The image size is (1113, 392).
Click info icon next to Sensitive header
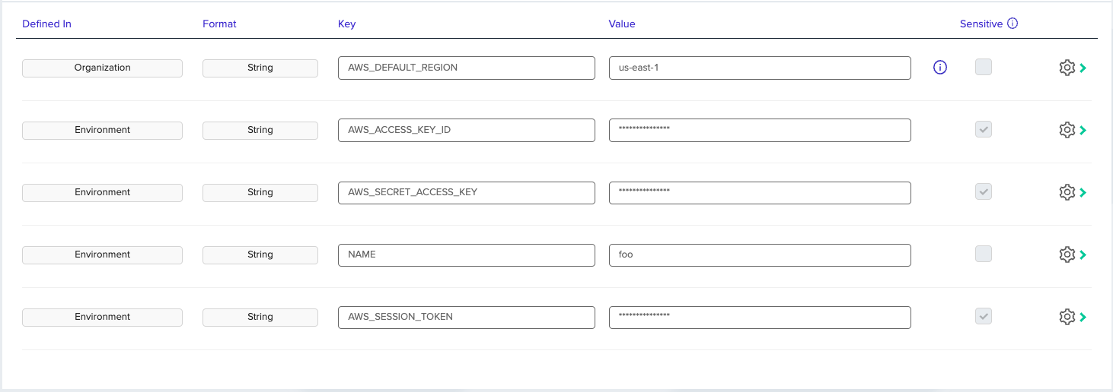click(1013, 24)
